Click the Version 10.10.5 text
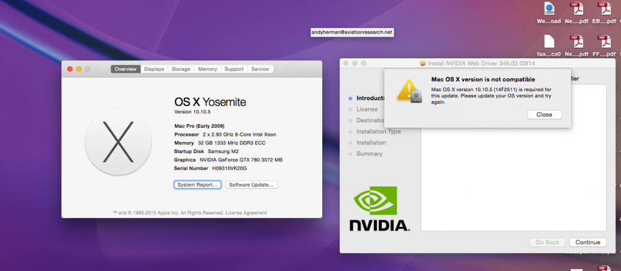The width and height of the screenshot is (621, 271). (193, 112)
